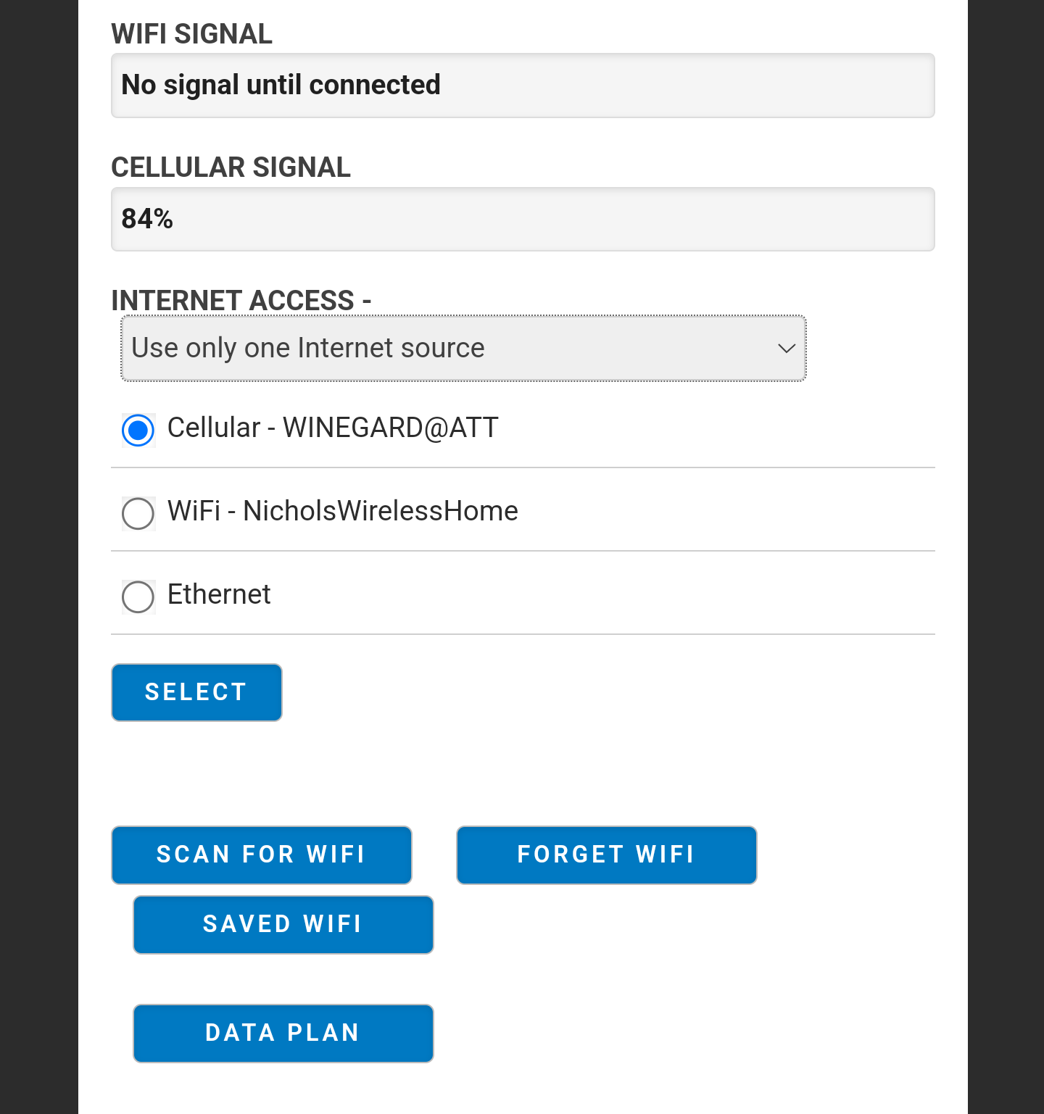1044x1114 pixels.
Task: Open the DATA PLAN page
Action: 283,1034
